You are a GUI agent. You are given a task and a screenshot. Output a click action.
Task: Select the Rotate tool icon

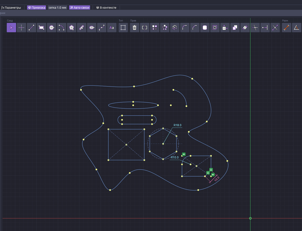tap(245, 28)
